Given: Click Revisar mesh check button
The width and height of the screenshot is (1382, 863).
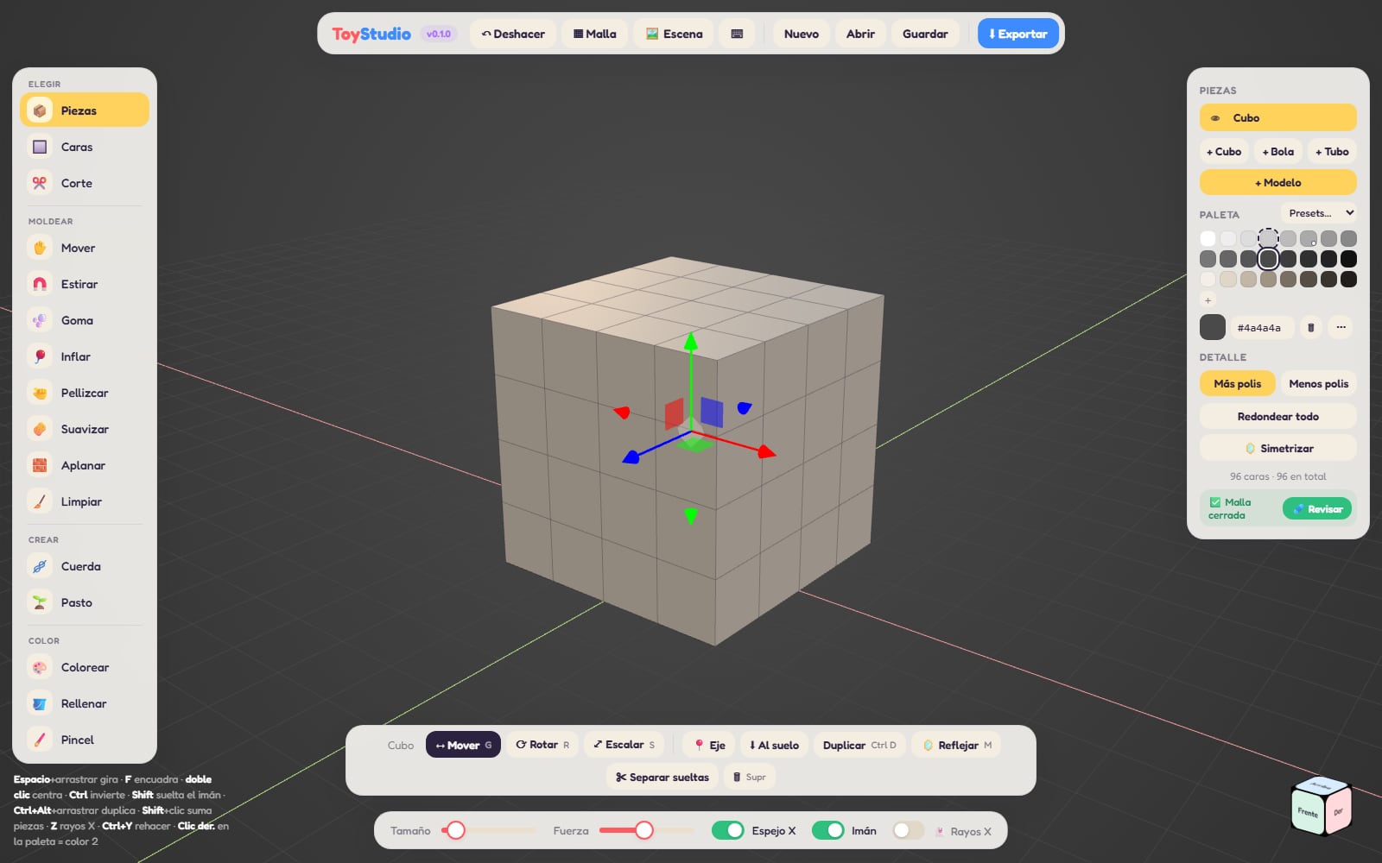Looking at the screenshot, I should coord(1317,508).
